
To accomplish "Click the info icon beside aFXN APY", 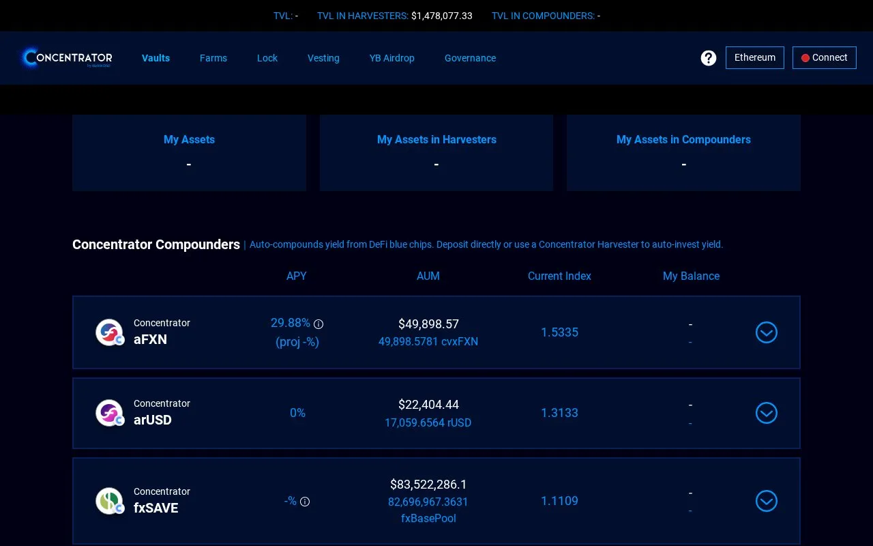I will pyautogui.click(x=319, y=324).
